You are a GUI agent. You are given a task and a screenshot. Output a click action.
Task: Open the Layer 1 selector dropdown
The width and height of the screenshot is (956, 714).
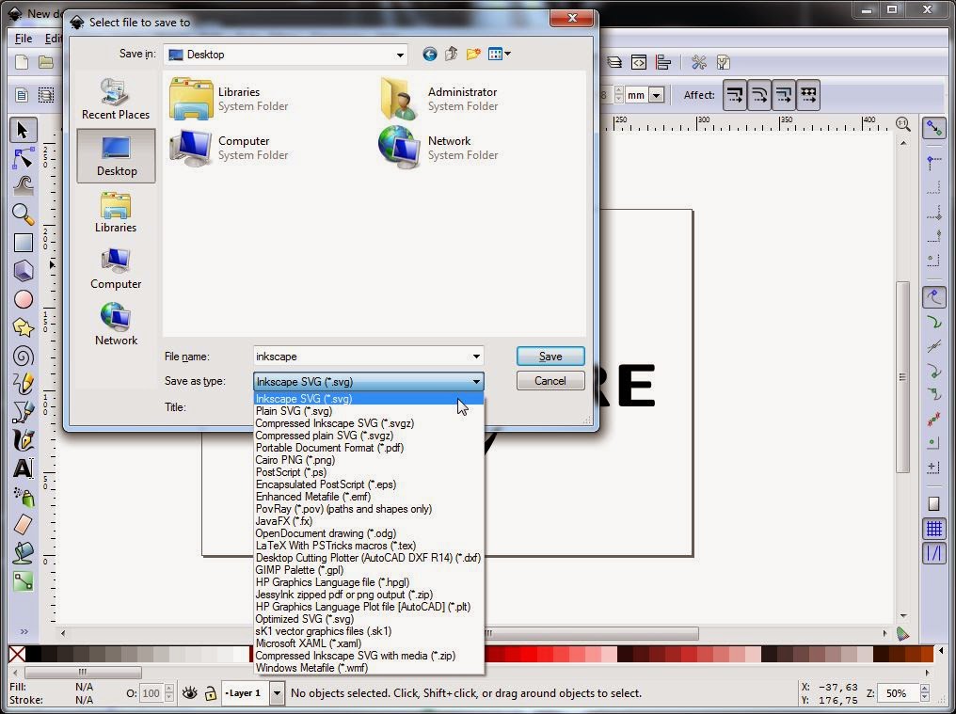click(x=277, y=693)
